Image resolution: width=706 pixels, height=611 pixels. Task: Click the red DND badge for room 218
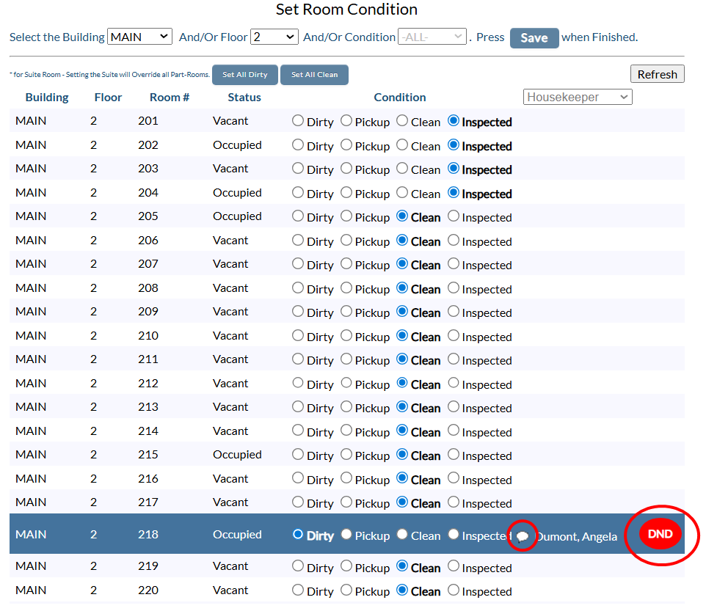660,534
